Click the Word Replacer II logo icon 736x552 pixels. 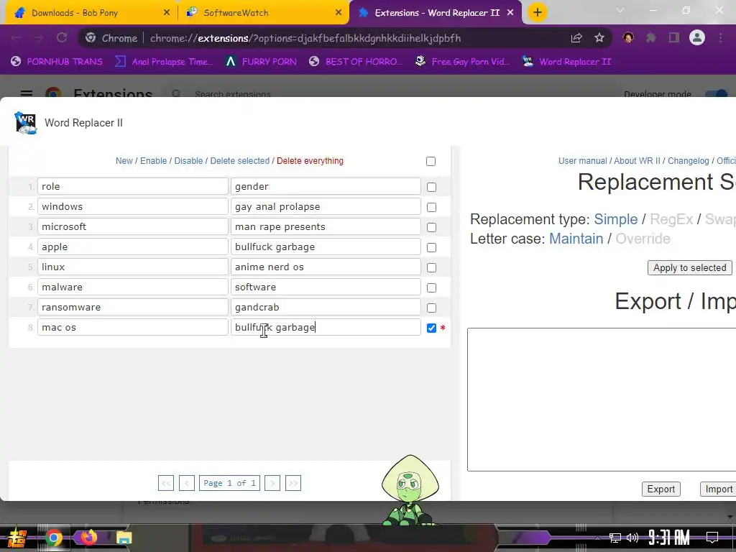click(x=25, y=123)
